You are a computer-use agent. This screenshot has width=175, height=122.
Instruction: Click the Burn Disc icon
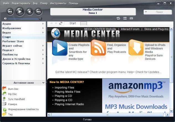pos(4,89)
